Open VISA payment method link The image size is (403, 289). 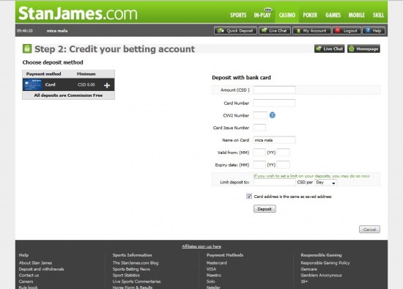[211, 269]
